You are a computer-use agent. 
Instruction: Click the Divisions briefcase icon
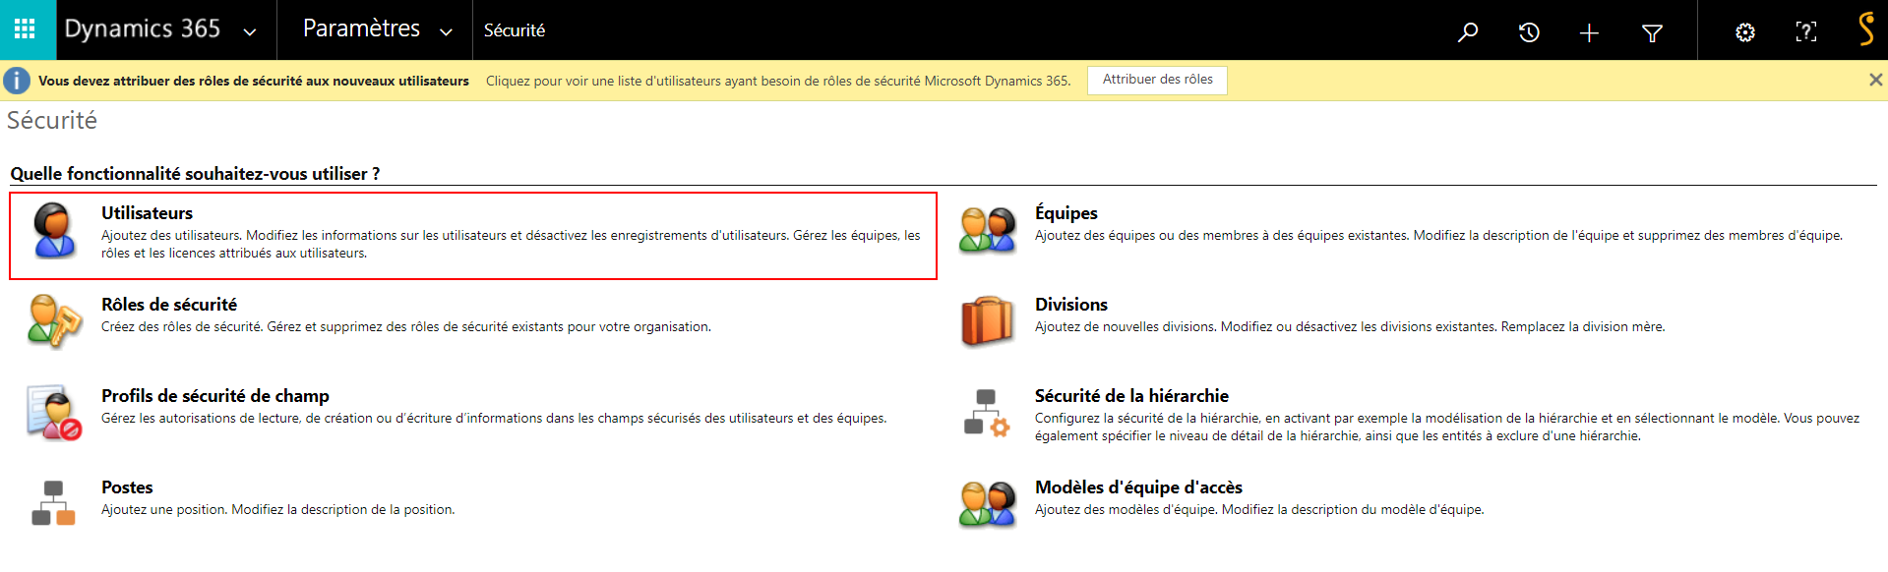click(987, 321)
